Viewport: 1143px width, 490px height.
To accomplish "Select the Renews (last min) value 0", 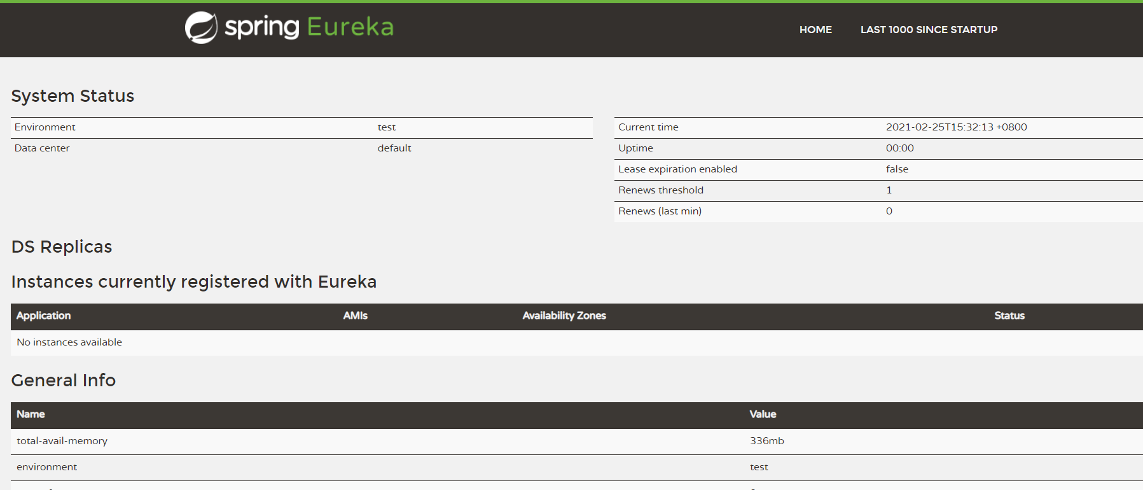I will (889, 211).
